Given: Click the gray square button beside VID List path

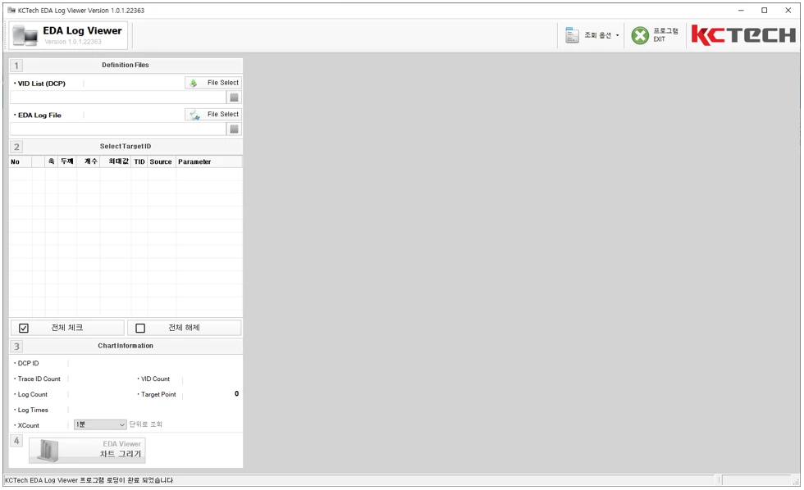Looking at the screenshot, I should (x=235, y=98).
